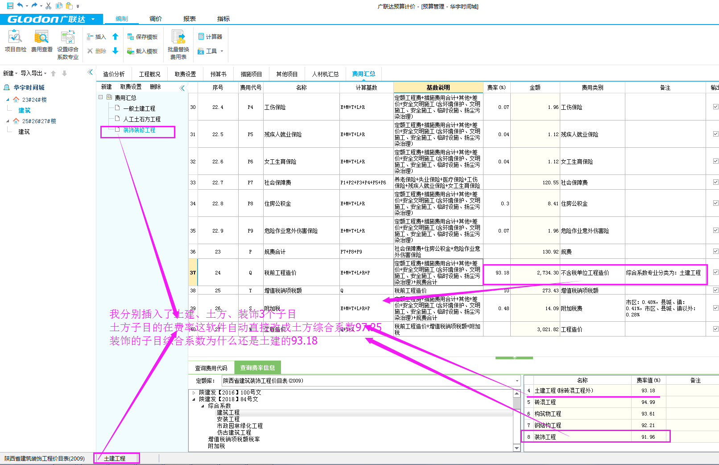Open the 造价分析 tab
The width and height of the screenshot is (719, 465).
(x=114, y=74)
